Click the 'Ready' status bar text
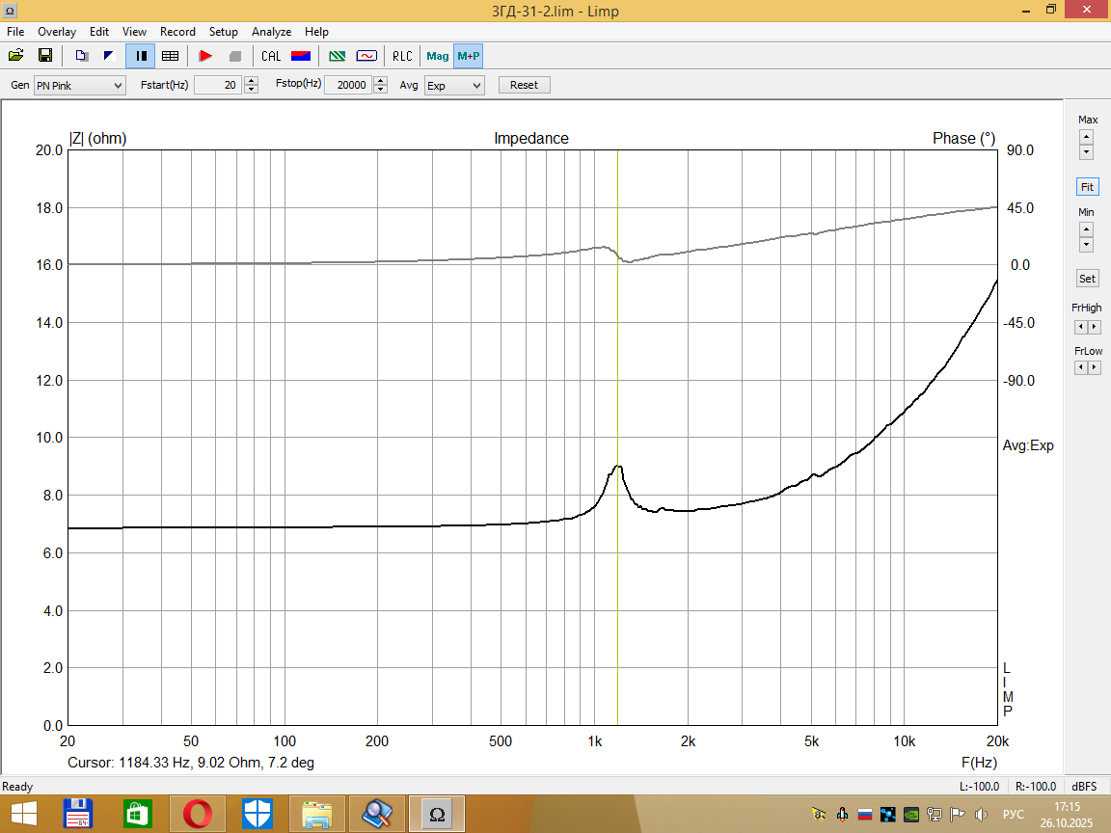This screenshot has width=1111, height=833. click(x=17, y=787)
